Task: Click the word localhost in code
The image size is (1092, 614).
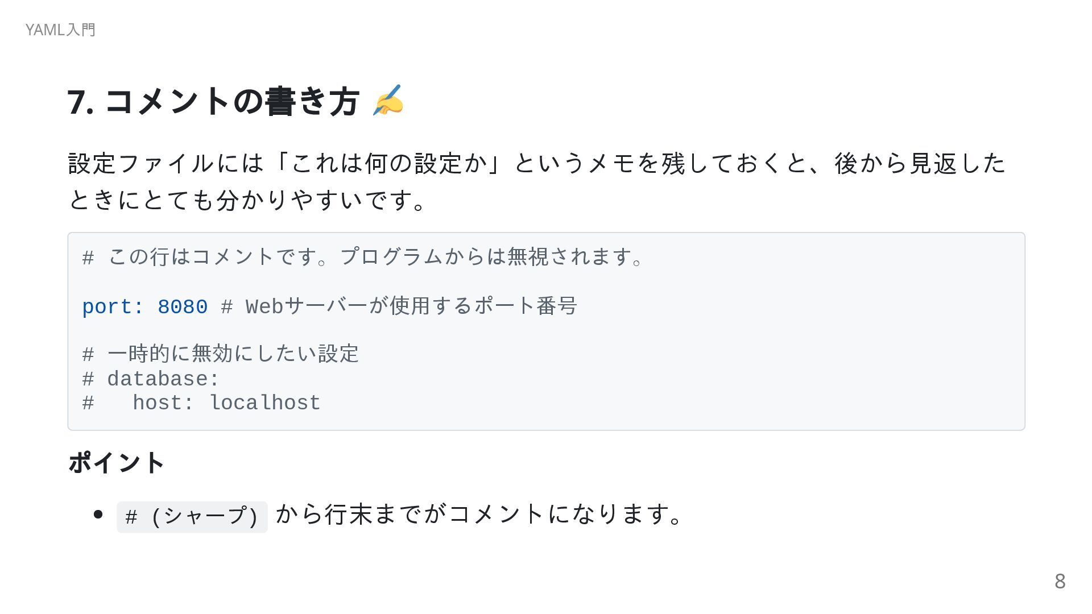Action: pyautogui.click(x=265, y=403)
